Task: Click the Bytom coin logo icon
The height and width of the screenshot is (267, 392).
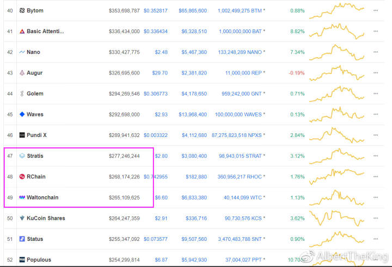Action: [x=22, y=10]
